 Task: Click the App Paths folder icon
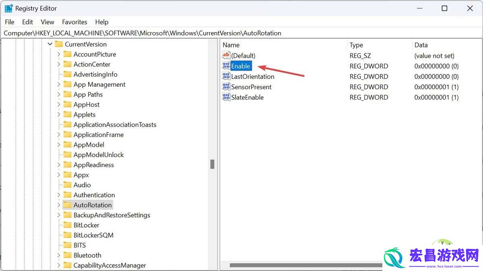click(x=67, y=94)
